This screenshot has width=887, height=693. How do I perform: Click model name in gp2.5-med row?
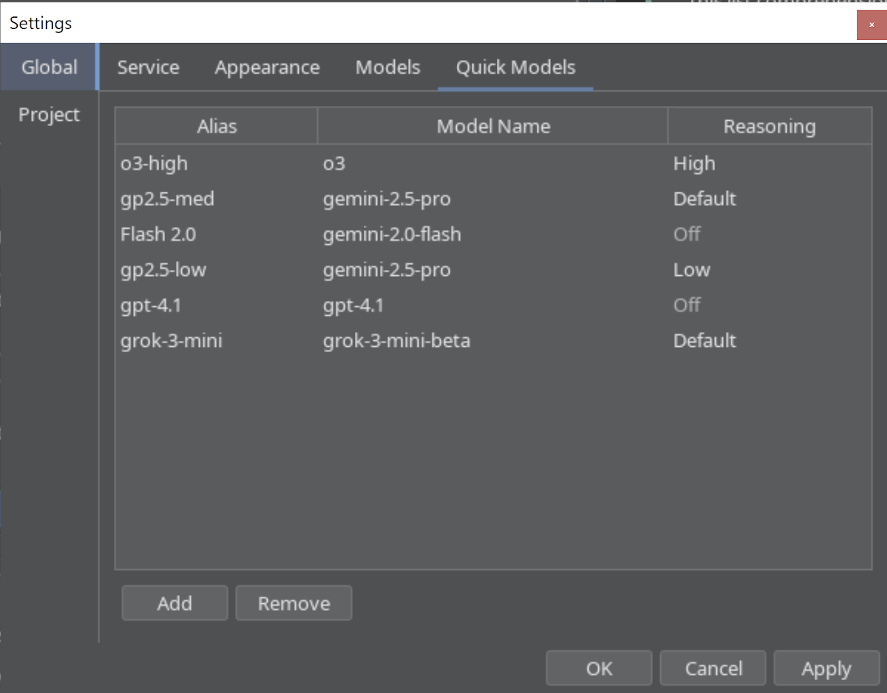pos(493,199)
